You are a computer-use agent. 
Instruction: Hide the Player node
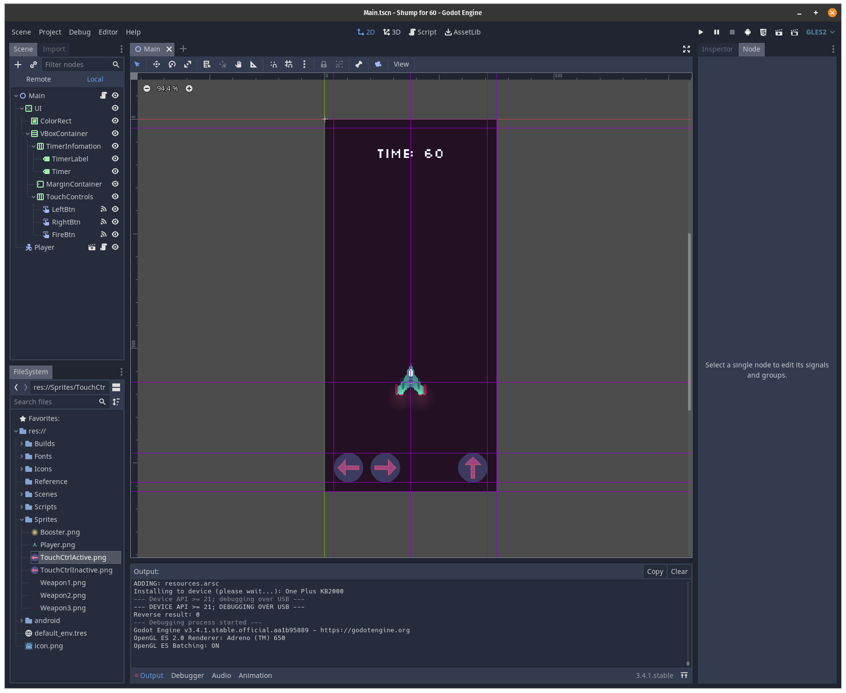click(115, 247)
